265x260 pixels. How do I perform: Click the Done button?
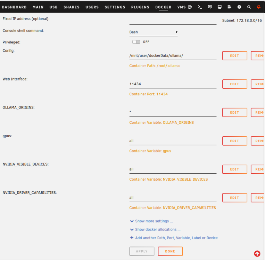tap(170, 251)
